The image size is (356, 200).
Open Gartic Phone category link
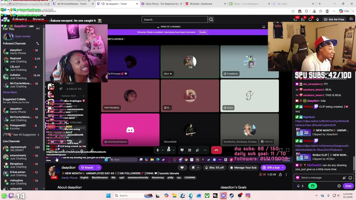[x=69, y=178]
